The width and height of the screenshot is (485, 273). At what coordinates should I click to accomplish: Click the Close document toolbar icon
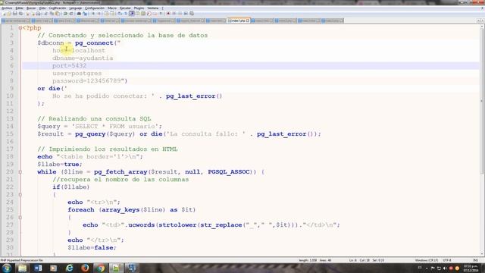pyautogui.click(x=27, y=14)
